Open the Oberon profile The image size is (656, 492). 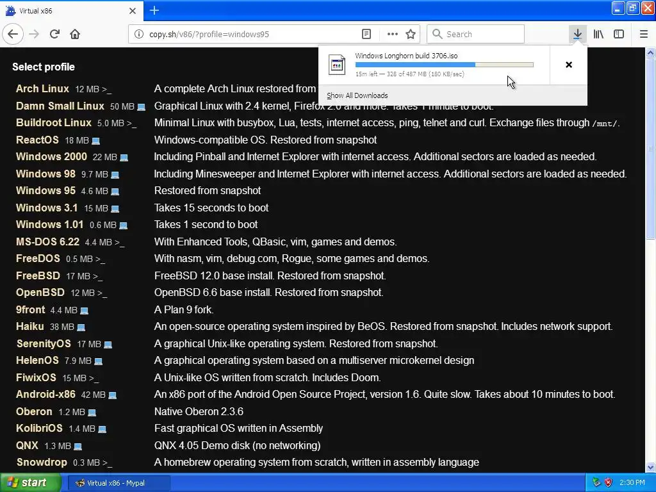point(34,412)
